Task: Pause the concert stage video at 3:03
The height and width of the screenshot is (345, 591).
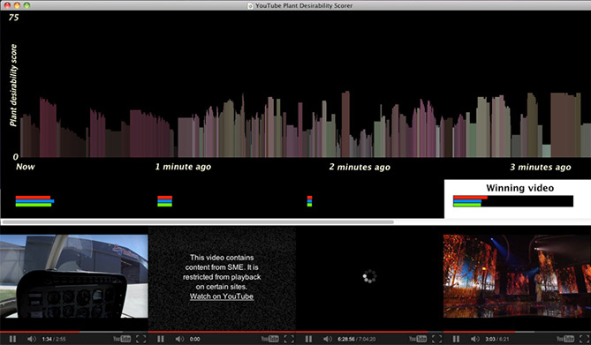Action: [x=456, y=339]
